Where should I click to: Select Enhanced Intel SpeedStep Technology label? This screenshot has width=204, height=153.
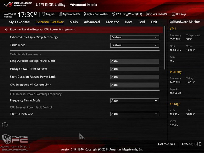click(34, 37)
